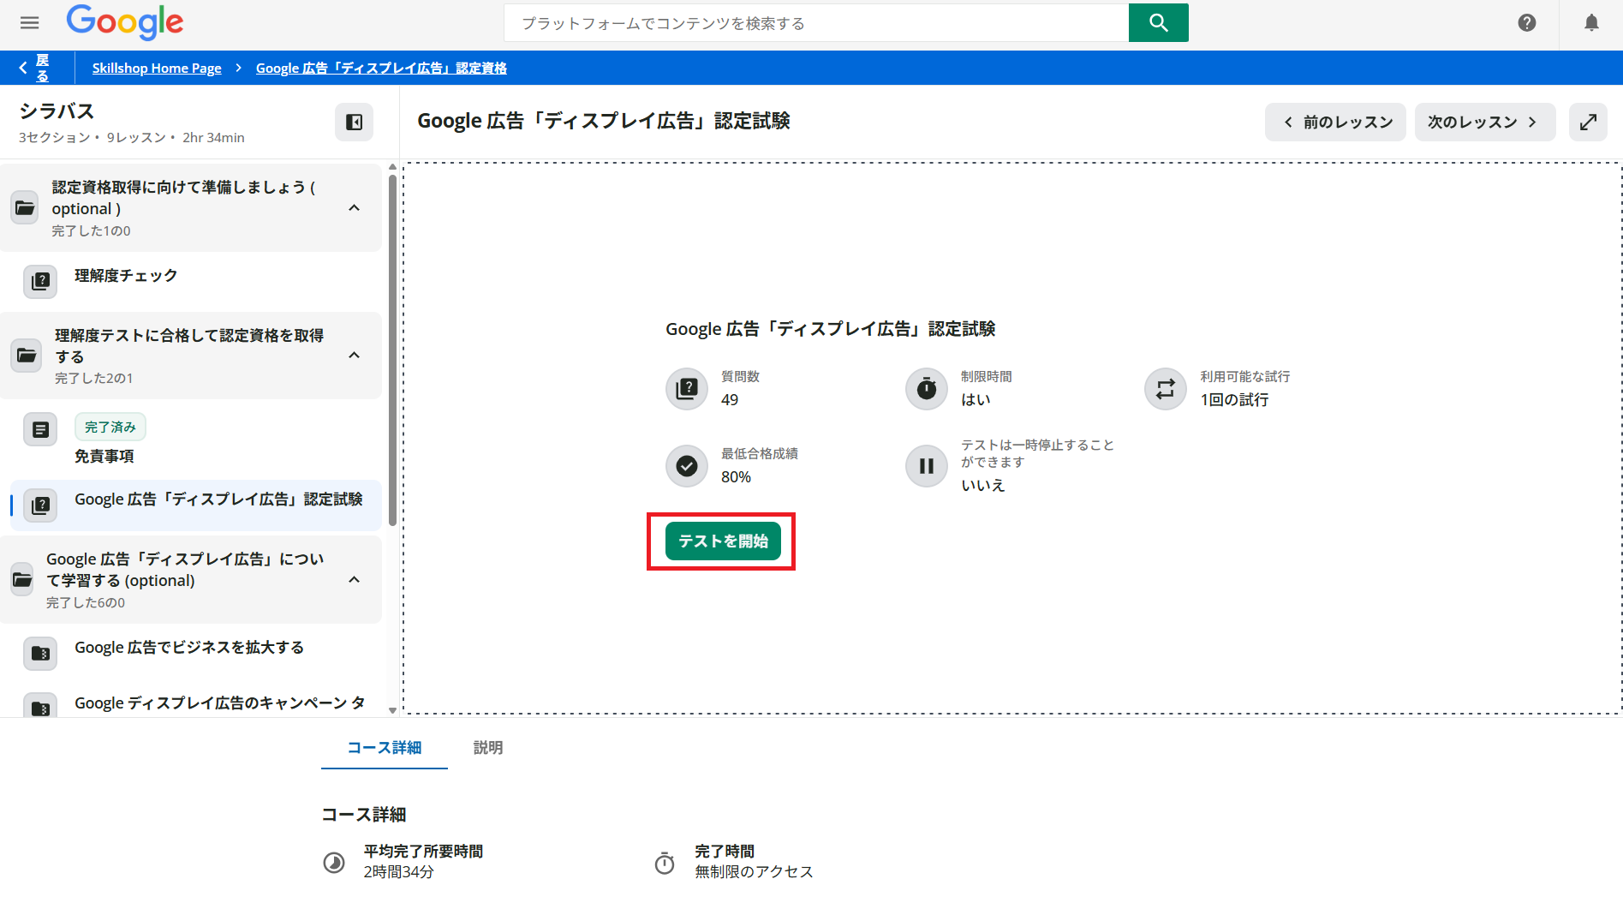The width and height of the screenshot is (1623, 909).
Task: Click folder icon for 理解度テストに合格して section
Action: (26, 356)
